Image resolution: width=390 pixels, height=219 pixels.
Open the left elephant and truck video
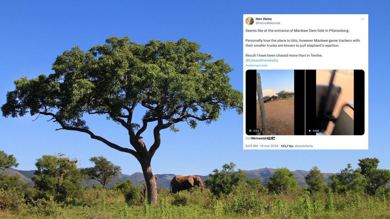pyautogui.click(x=275, y=102)
